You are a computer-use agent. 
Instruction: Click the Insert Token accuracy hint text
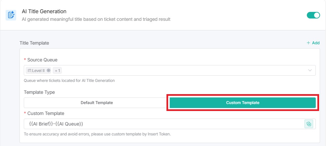pos(97,134)
